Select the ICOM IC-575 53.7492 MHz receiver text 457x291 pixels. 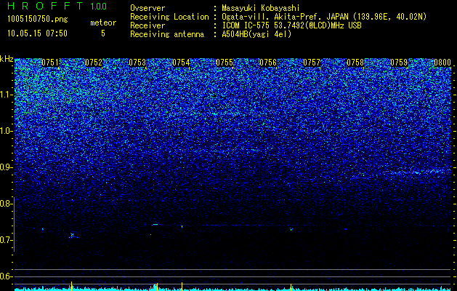(x=292, y=25)
